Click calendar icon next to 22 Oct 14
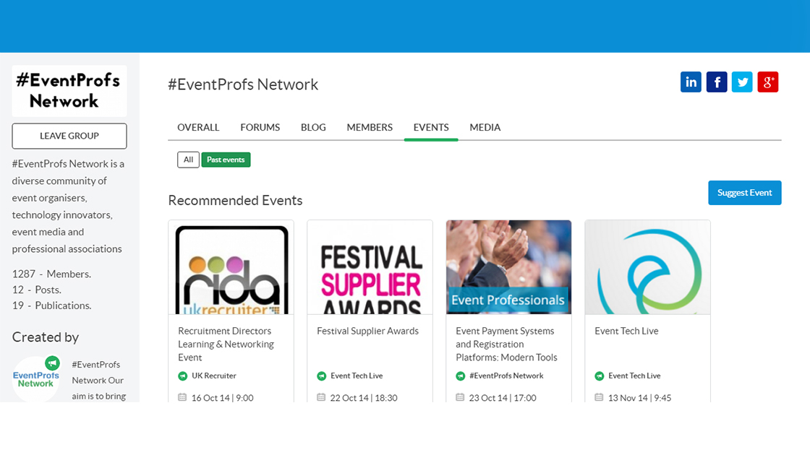This screenshot has width=810, height=455. [x=321, y=397]
